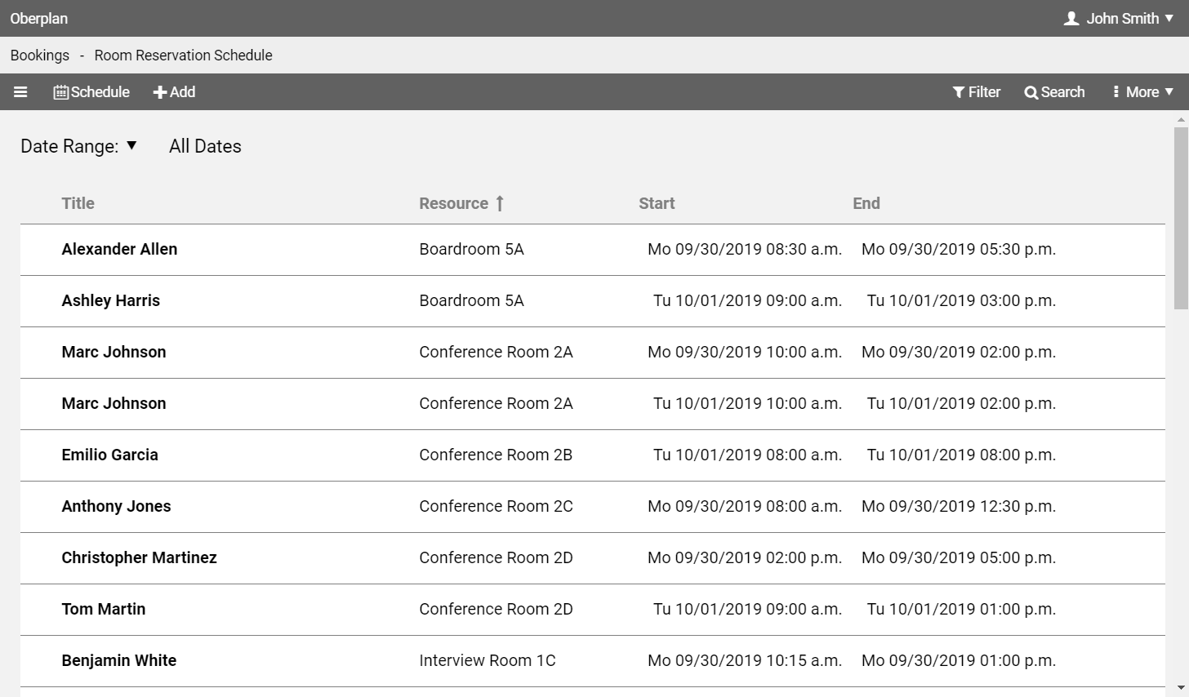Screen dimensions: 1189x697
Task: Sort by End column header
Action: pos(866,203)
